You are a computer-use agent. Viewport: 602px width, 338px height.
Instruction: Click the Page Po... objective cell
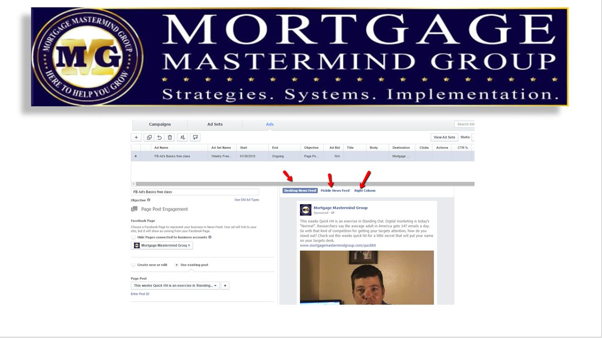(x=313, y=156)
